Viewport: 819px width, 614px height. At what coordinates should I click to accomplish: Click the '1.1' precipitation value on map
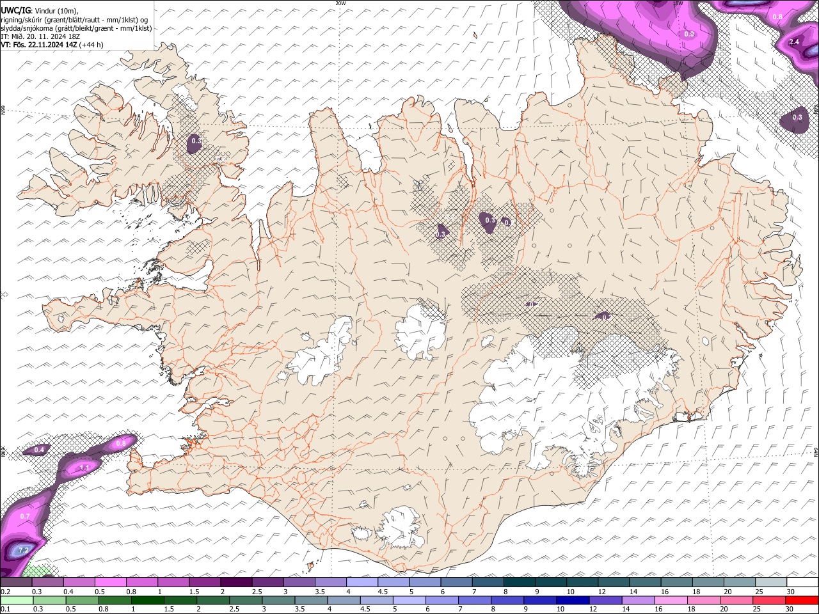(84, 468)
